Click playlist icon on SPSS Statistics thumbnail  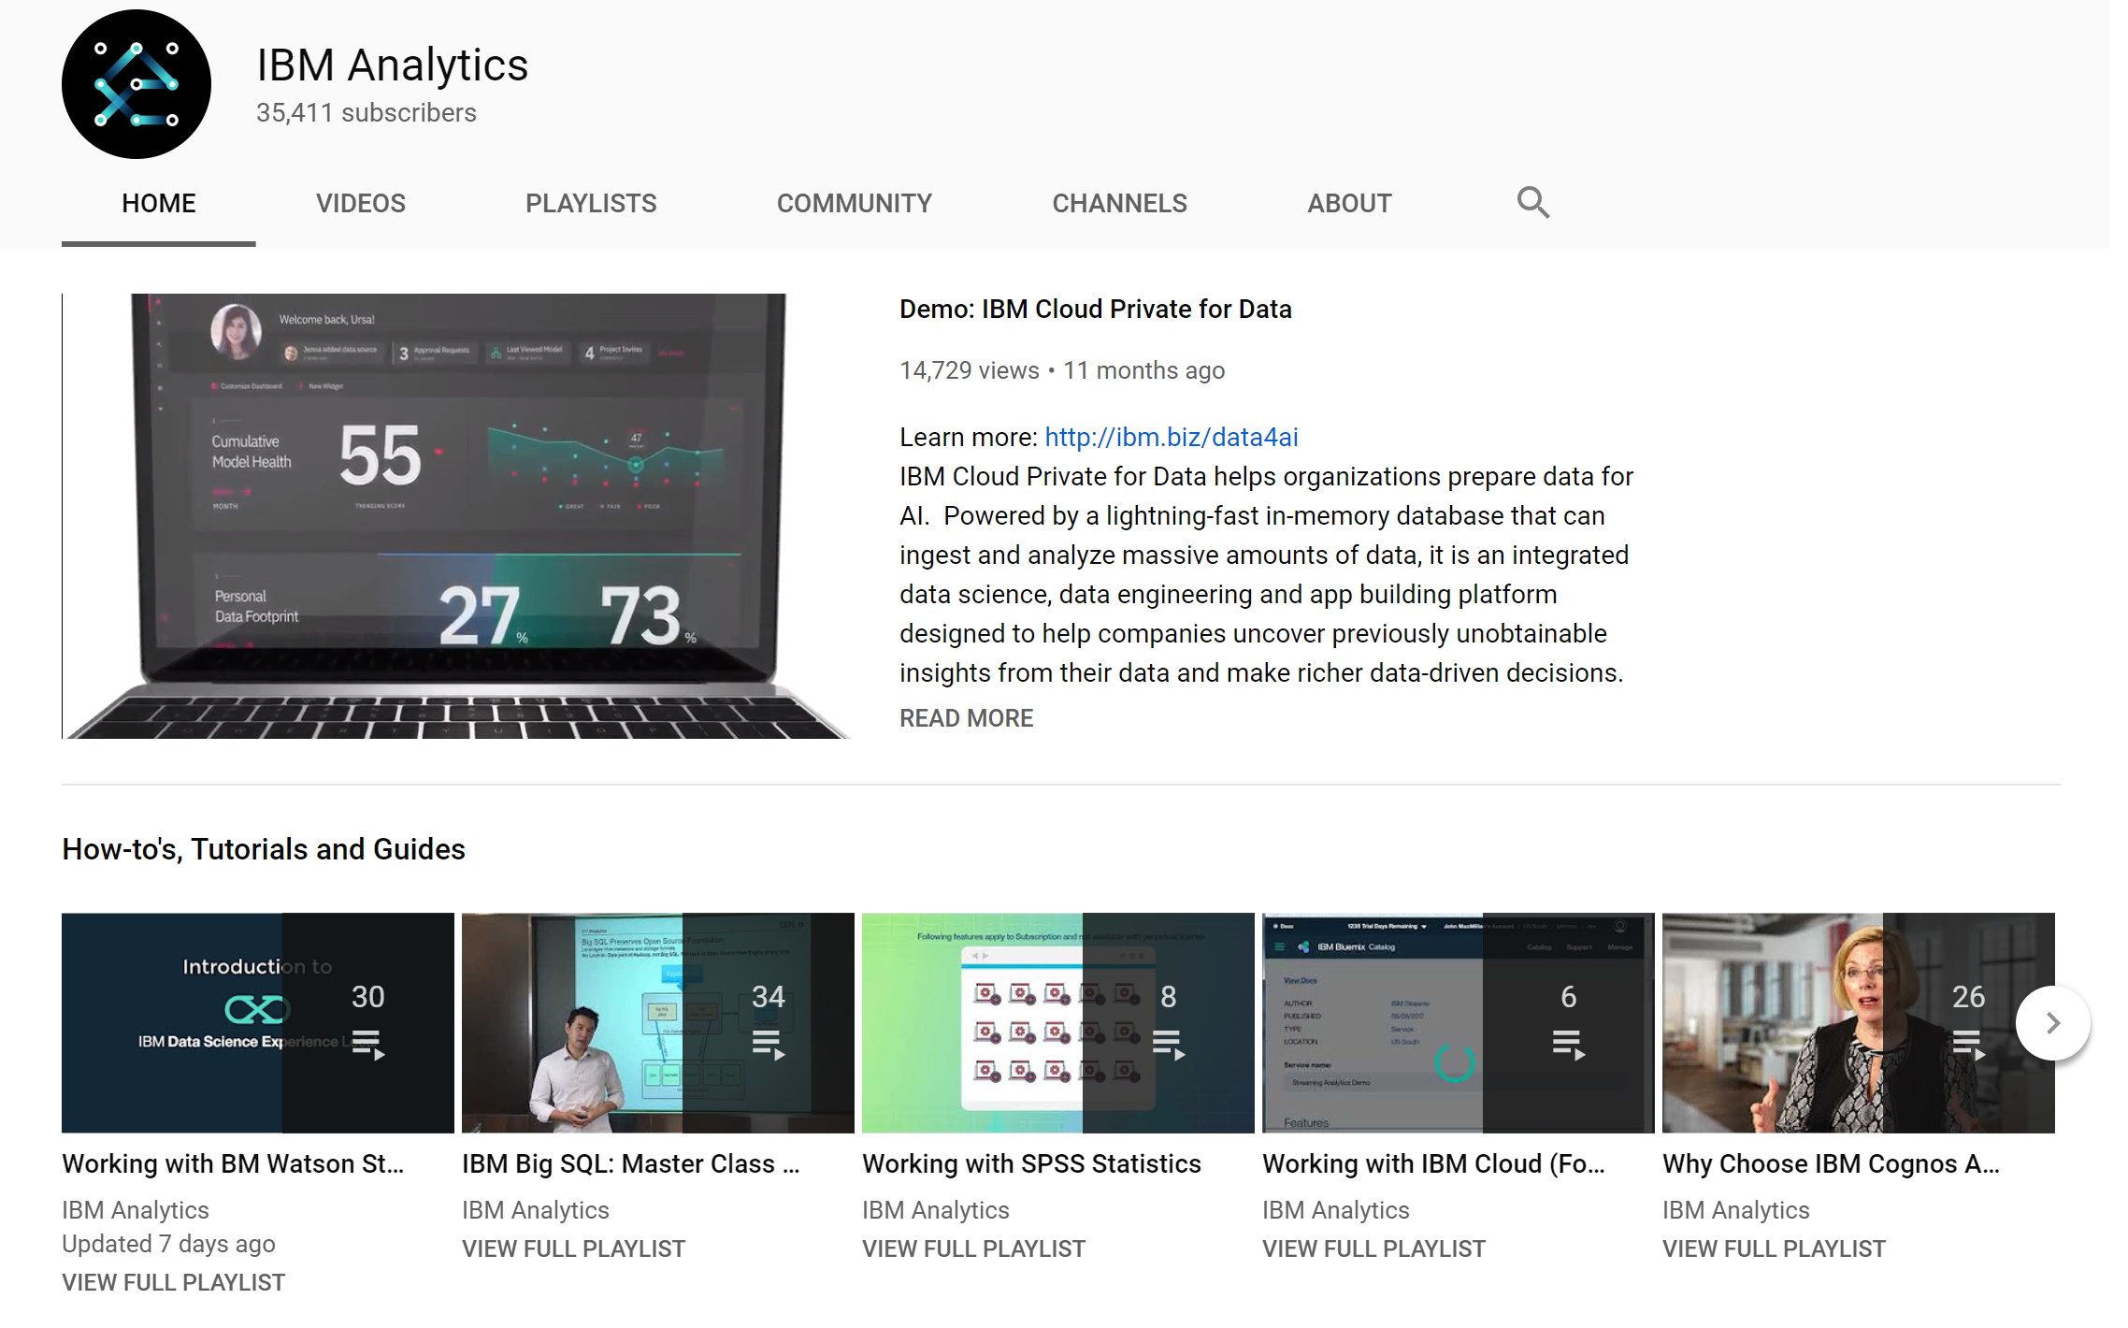pos(1168,1045)
